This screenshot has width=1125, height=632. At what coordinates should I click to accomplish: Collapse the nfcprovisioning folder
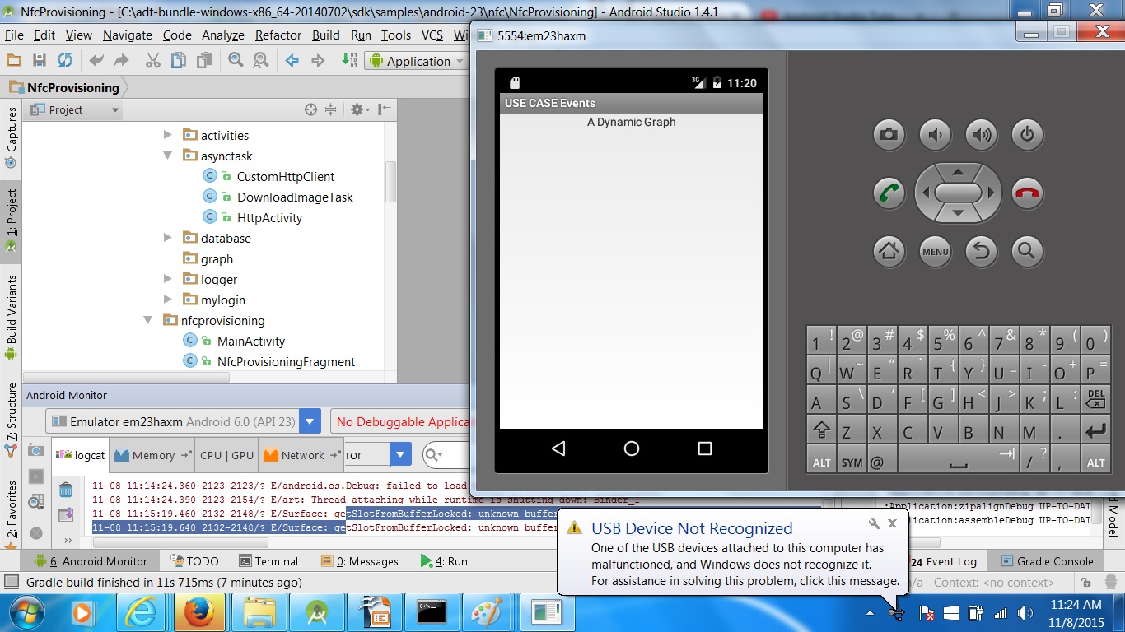[x=148, y=320]
